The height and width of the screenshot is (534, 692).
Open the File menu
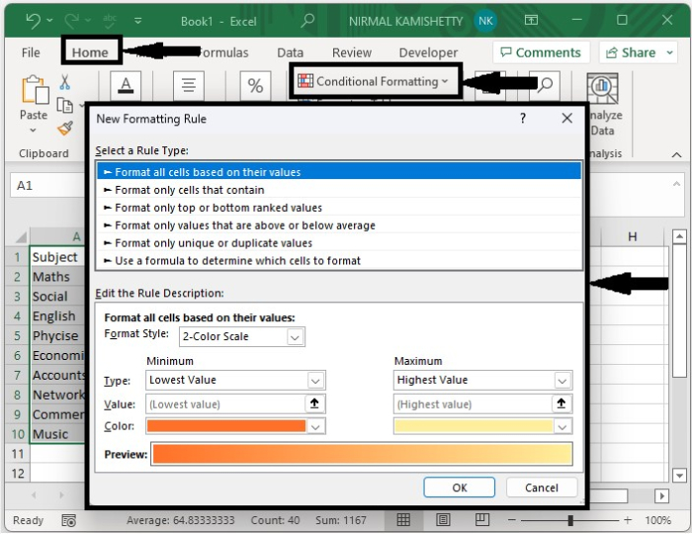coord(31,52)
